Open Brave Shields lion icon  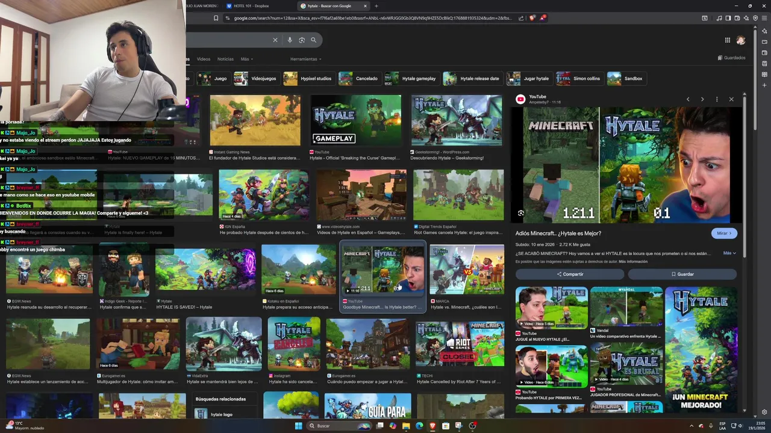[532, 18]
